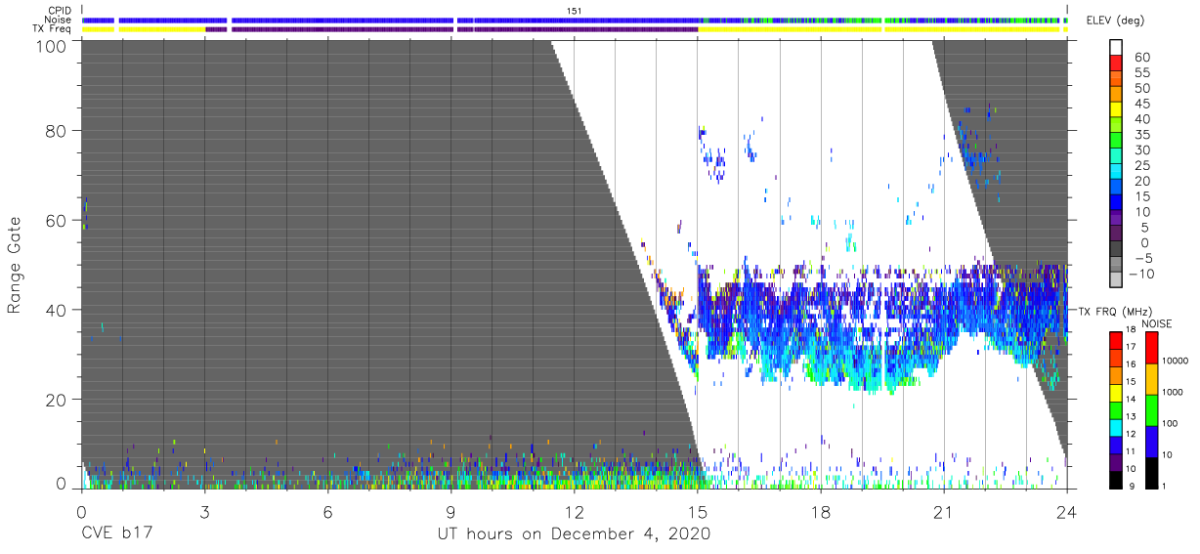Click x-axis tick label '15'

[x=698, y=510]
